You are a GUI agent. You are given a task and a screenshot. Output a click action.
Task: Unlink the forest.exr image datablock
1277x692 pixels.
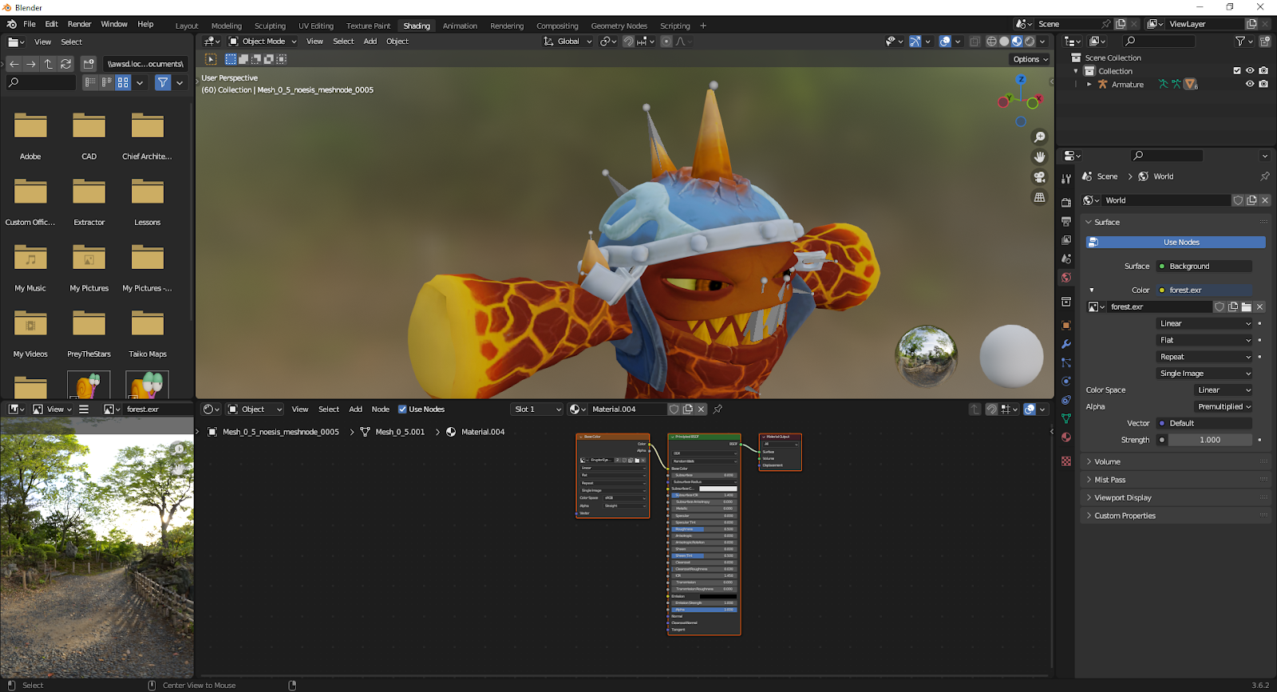[1259, 306]
